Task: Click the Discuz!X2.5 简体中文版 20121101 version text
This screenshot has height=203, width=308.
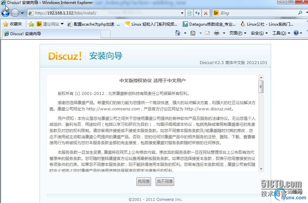Action: [x=233, y=63]
